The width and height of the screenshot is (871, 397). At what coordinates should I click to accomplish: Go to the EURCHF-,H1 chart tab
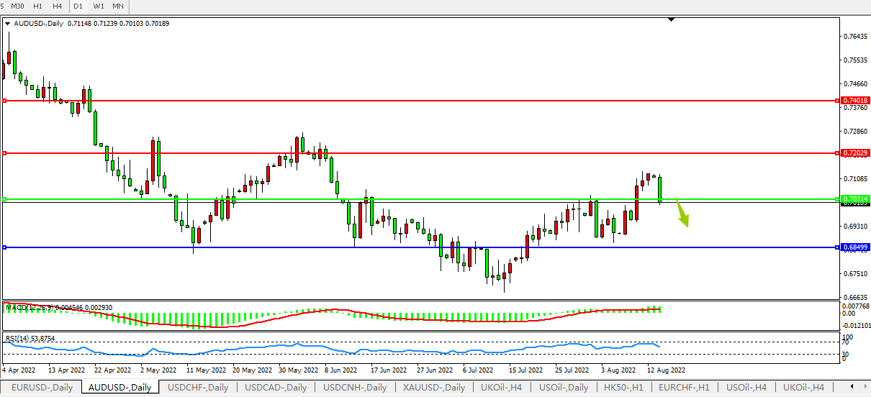click(x=685, y=388)
